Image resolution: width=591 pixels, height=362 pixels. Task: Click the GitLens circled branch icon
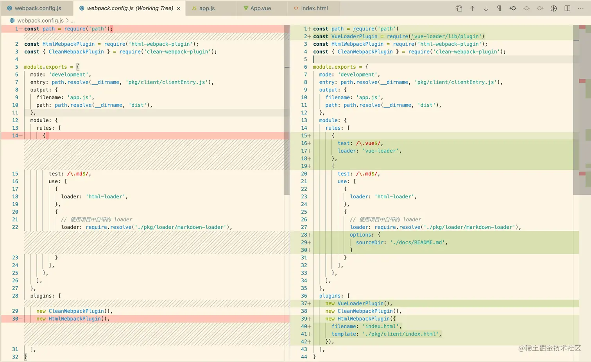553,8
